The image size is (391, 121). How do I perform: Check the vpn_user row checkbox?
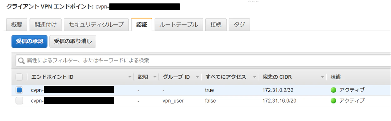[x=19, y=101]
